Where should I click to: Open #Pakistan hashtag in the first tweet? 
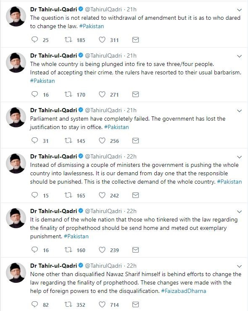(92, 26)
